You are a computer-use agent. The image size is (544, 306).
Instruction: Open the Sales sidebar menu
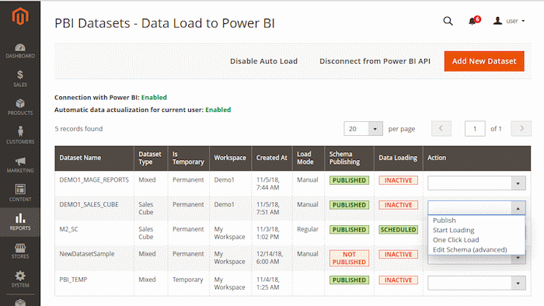point(20,78)
